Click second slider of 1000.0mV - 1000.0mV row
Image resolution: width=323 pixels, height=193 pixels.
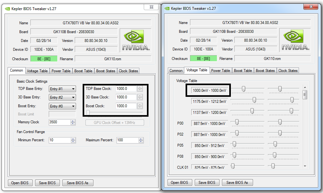(280, 89)
